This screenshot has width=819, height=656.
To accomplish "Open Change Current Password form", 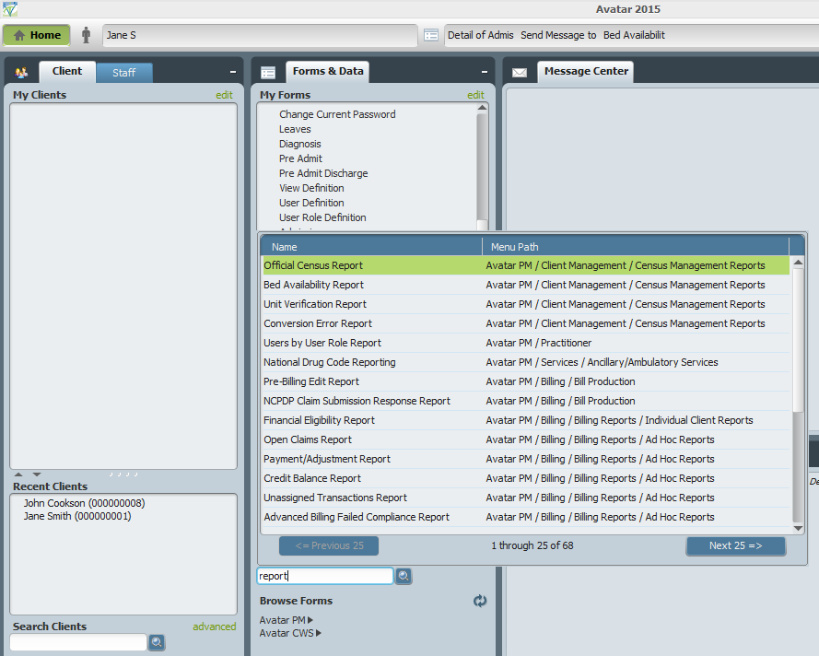I will pos(337,114).
